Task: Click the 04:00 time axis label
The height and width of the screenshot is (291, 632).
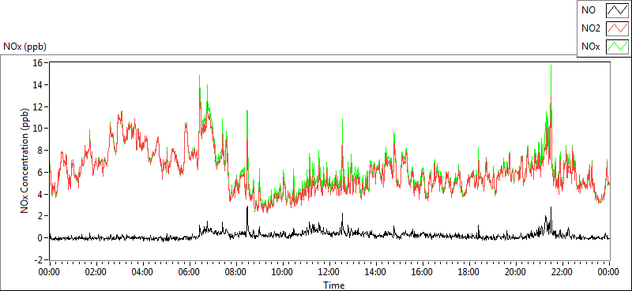Action: tap(143, 272)
